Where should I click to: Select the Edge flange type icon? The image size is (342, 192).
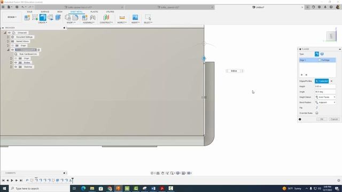coord(317,54)
